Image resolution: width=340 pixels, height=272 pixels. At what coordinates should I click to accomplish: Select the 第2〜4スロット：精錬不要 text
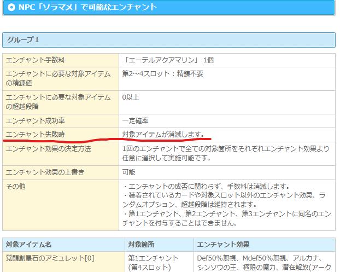coord(162,74)
